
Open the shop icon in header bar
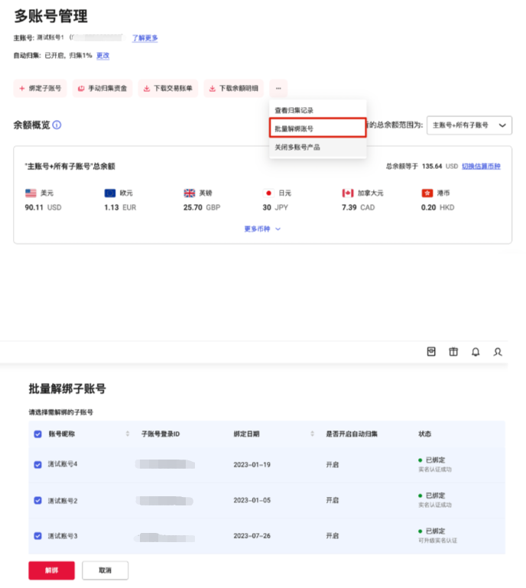point(431,352)
